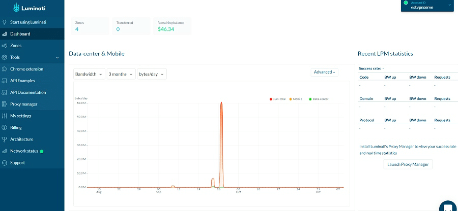458x211 pixels.
Task: Click the dollar coin icon beside Billing
Action: click(5, 127)
